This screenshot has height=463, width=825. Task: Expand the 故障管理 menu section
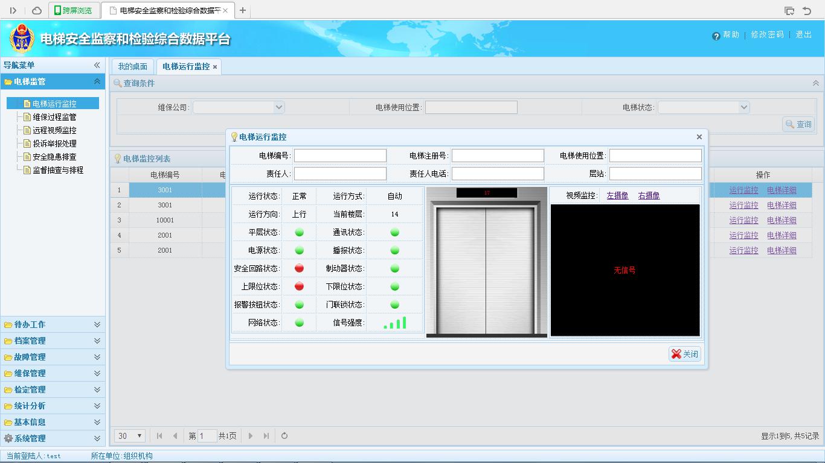pos(53,357)
